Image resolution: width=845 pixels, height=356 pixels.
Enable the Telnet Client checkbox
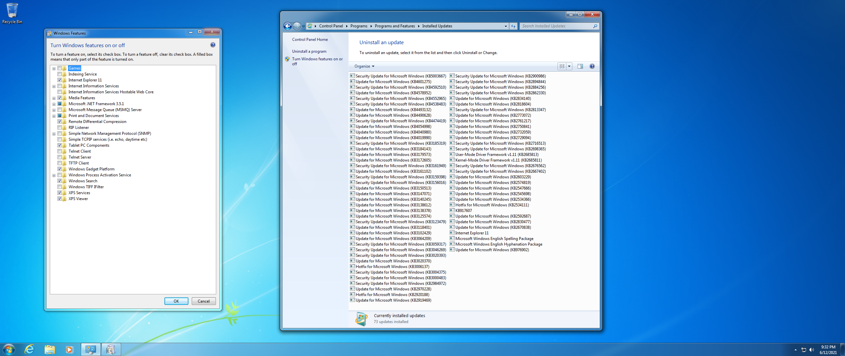60,151
